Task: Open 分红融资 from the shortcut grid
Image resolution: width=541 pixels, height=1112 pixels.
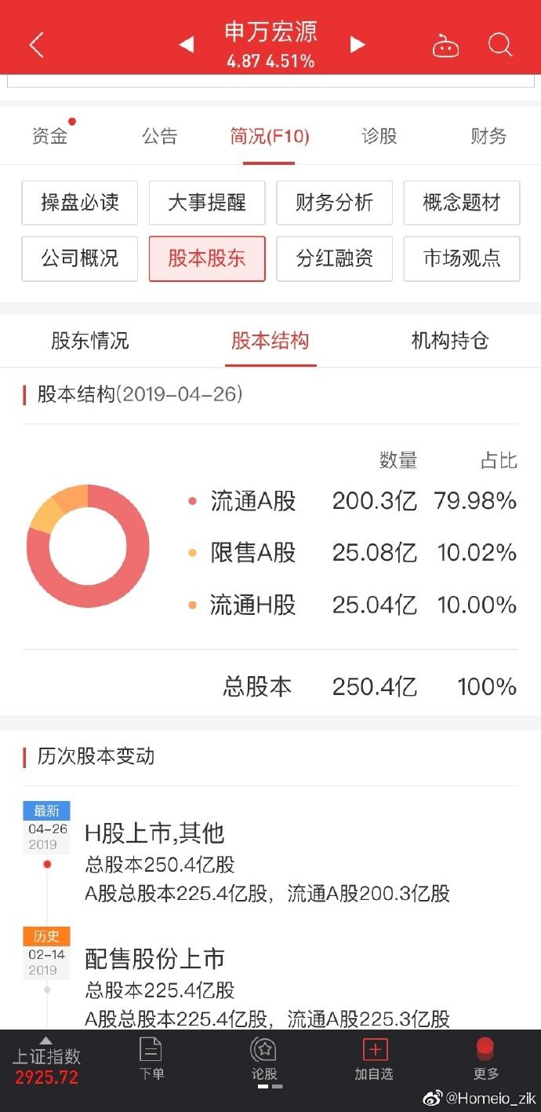Action: click(334, 259)
